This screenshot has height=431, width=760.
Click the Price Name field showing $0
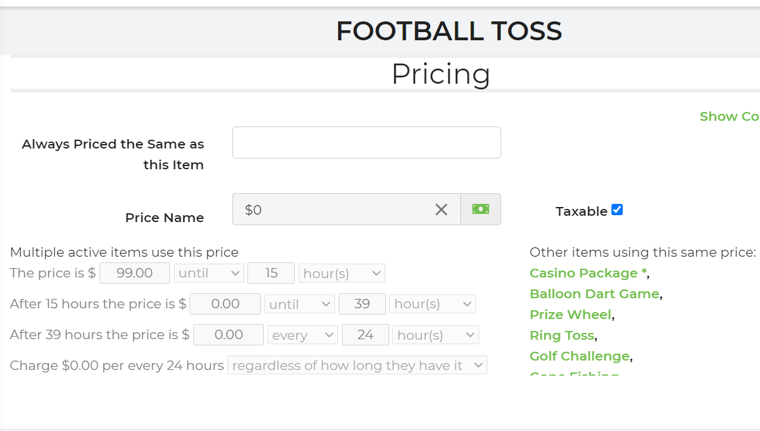tap(334, 210)
